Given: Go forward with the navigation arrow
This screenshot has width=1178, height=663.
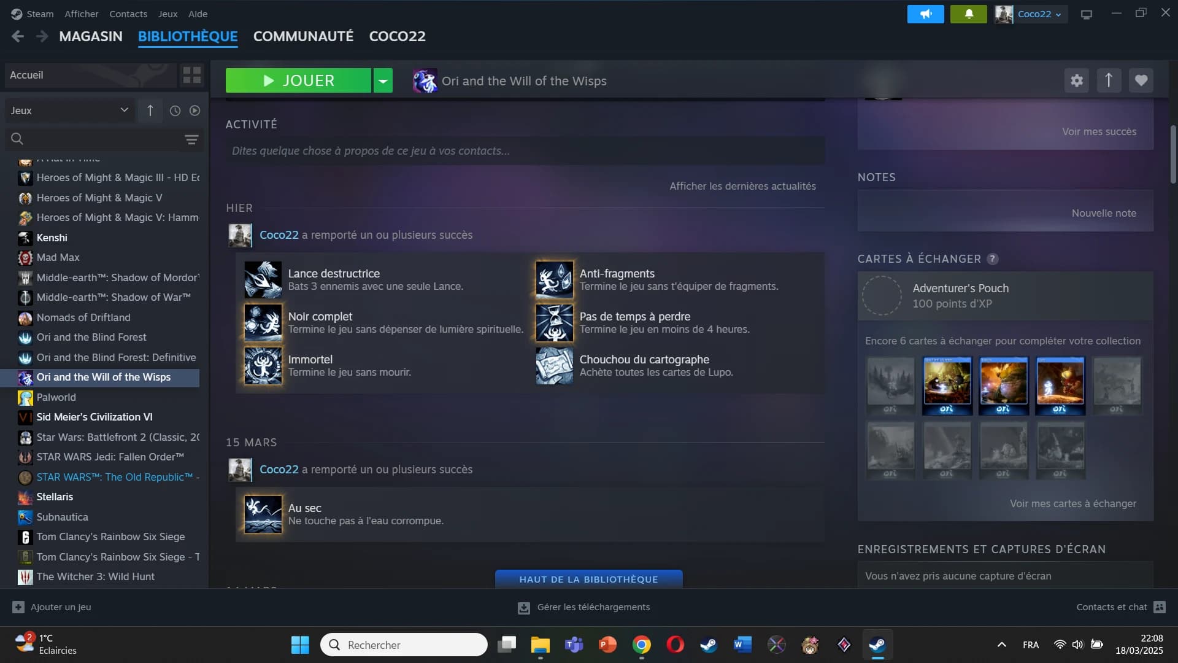Looking at the screenshot, I should (x=42, y=36).
